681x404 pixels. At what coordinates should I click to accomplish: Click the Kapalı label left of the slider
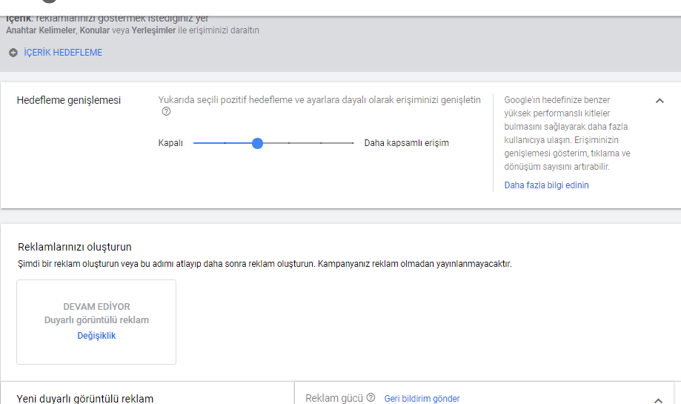click(x=170, y=143)
